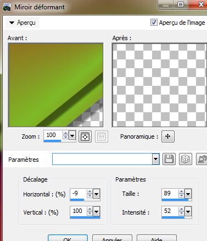The height and width of the screenshot is (241, 207).
Task: Click the OK button
Action: click(x=68, y=238)
